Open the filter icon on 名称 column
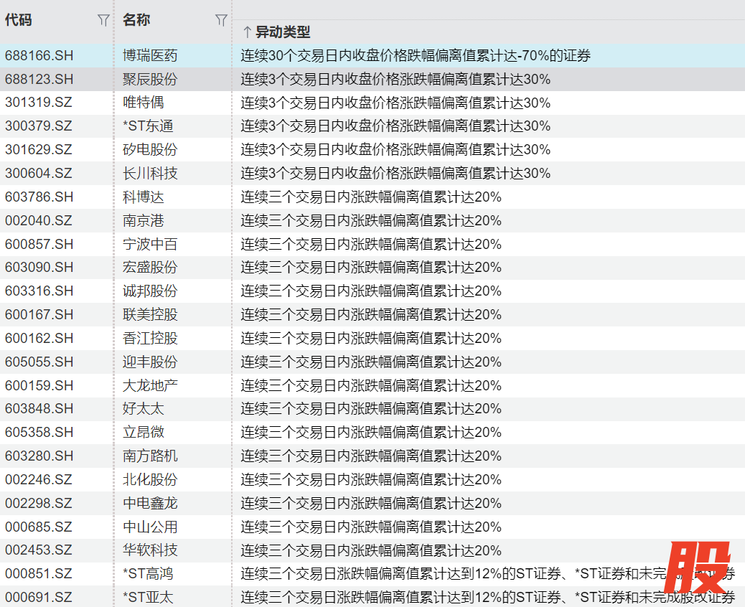 [221, 21]
